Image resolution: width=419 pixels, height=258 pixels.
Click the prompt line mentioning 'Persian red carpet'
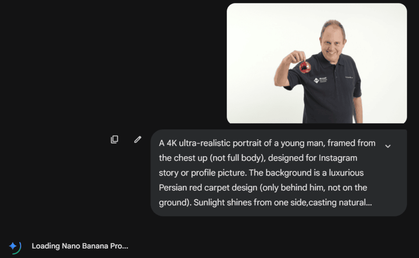click(263, 188)
